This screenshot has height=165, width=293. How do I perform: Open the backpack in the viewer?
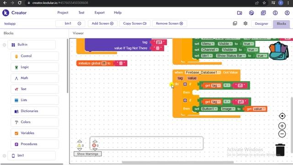coord(279,51)
